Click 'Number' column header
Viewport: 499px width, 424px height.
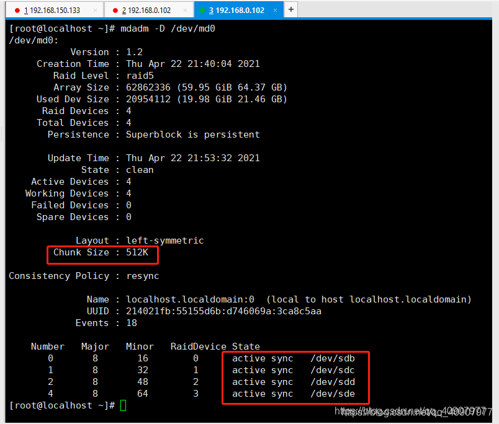(48, 347)
